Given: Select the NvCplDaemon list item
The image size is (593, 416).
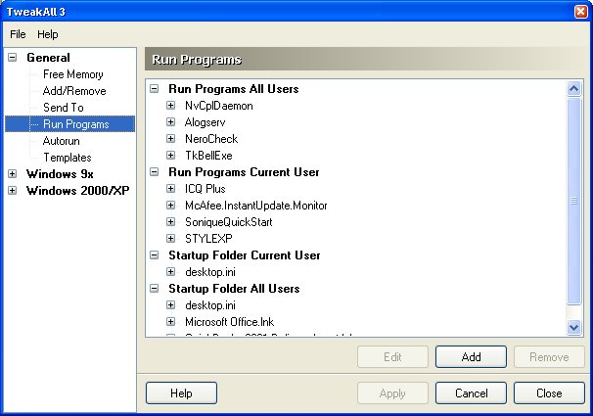Looking at the screenshot, I should click(x=218, y=106).
